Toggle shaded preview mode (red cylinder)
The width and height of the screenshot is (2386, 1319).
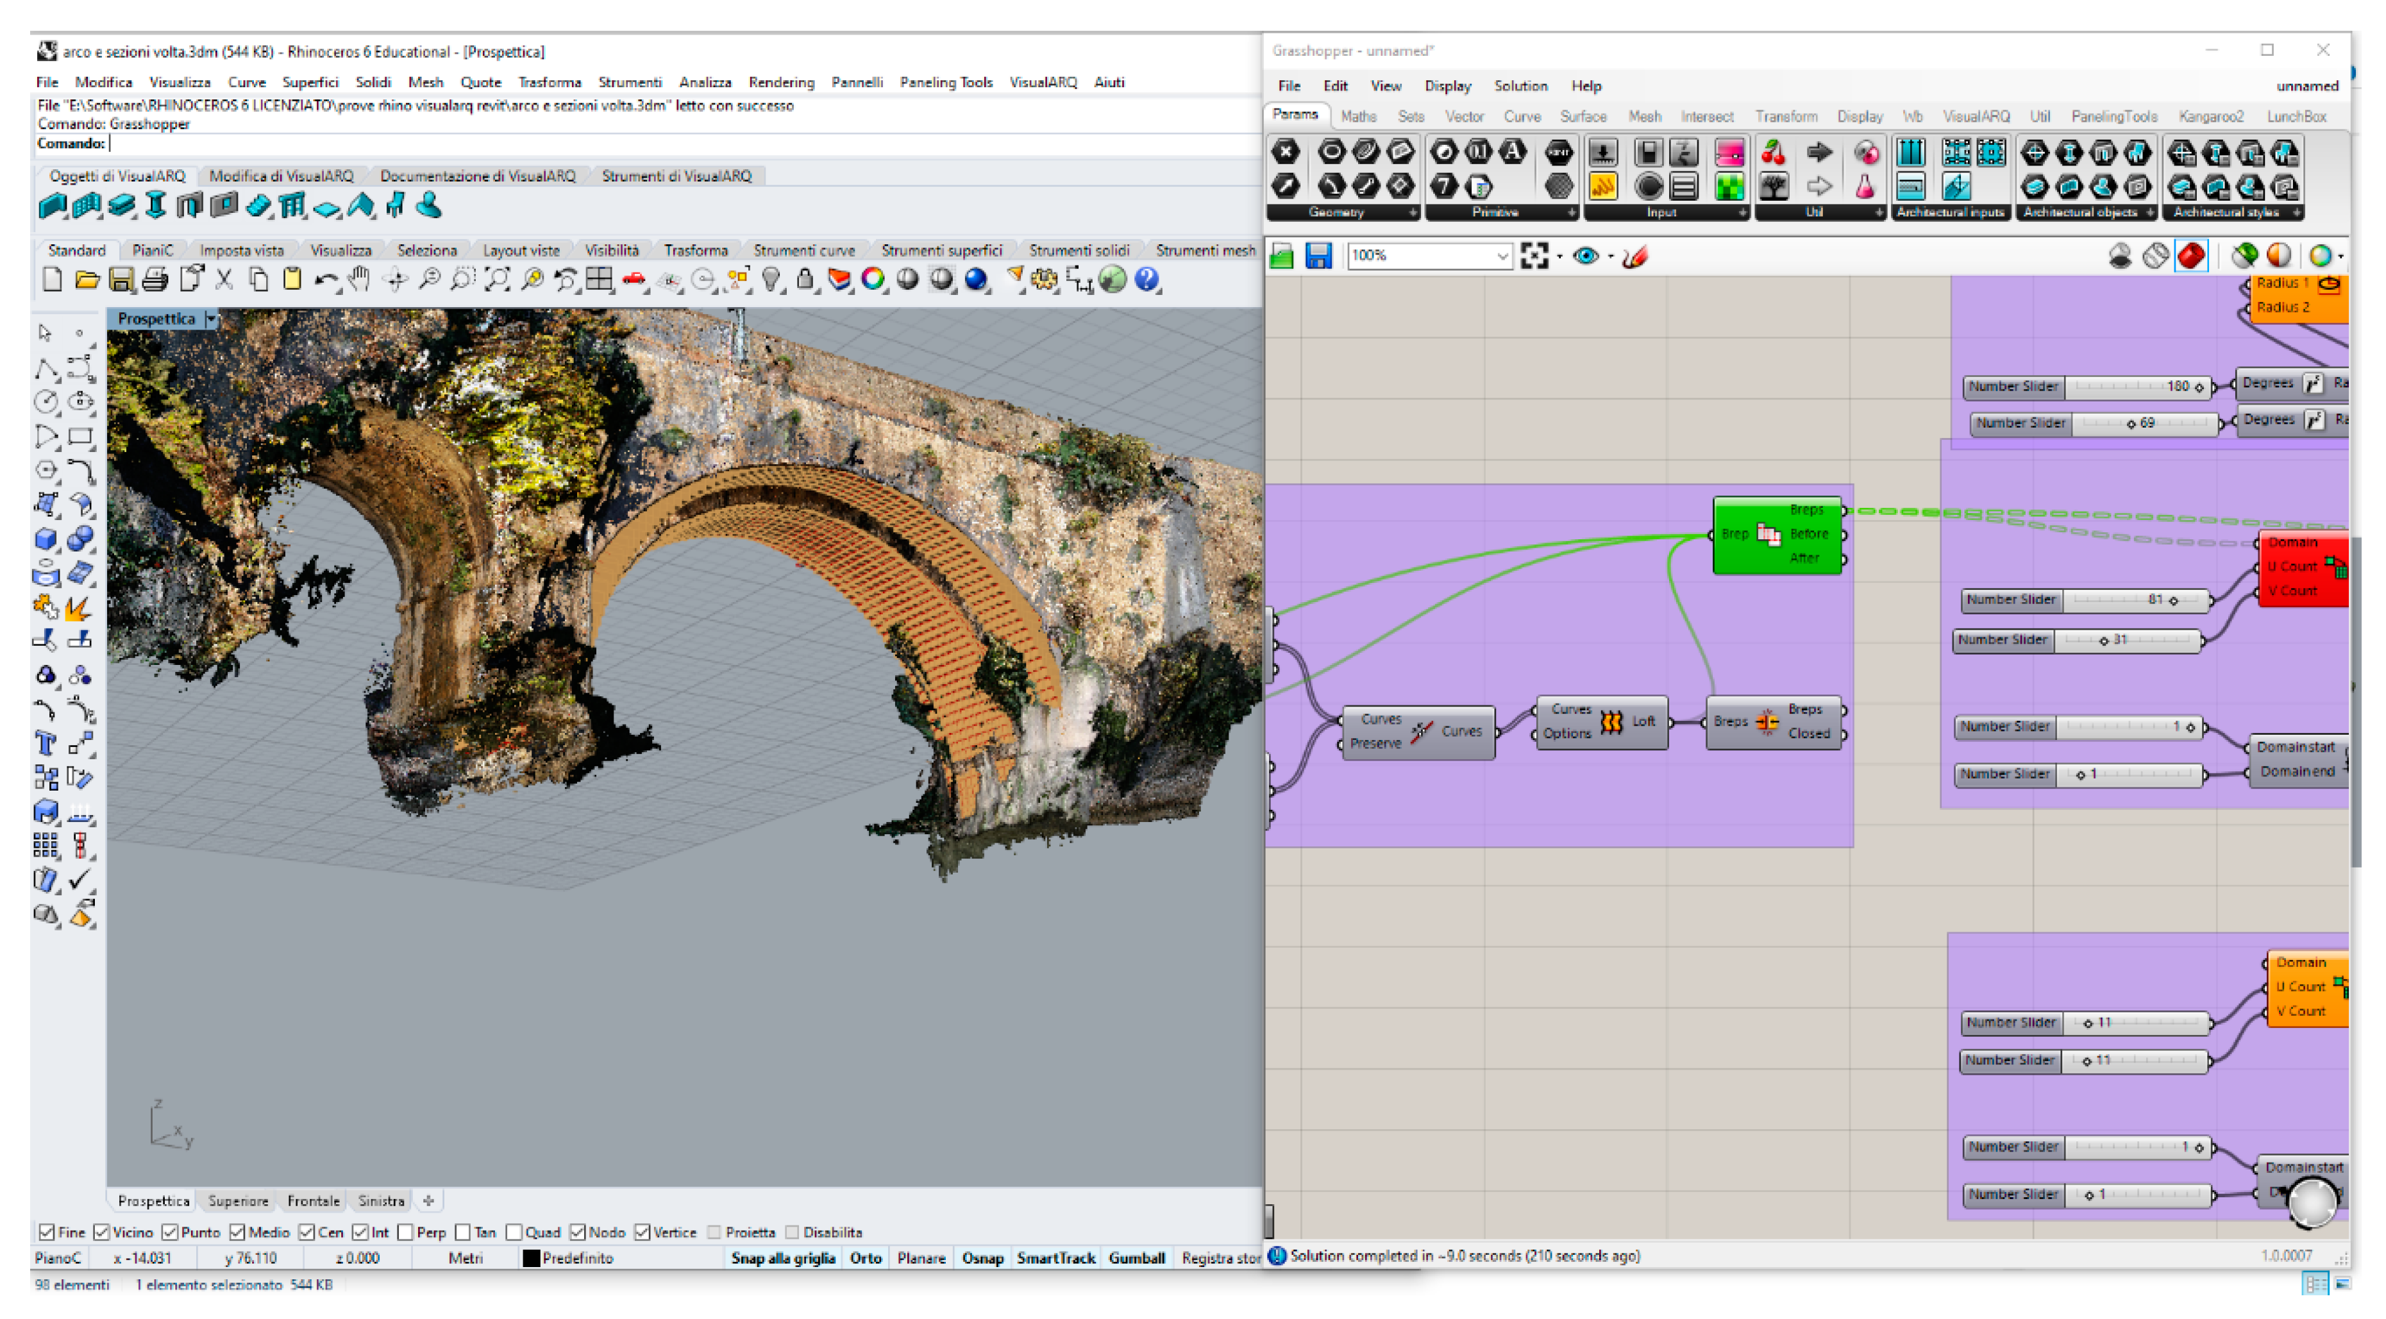coord(2190,256)
